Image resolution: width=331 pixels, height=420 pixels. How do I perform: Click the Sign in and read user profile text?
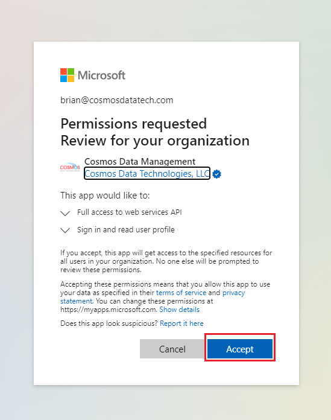126,229
